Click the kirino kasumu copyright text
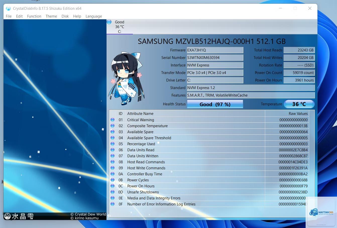This screenshot has width=337, height=228. point(84,218)
